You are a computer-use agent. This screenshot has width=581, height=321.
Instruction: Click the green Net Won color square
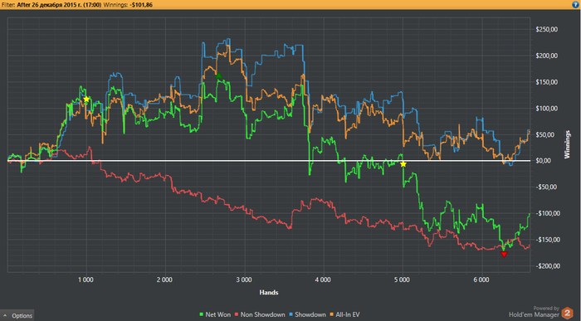coord(201,314)
